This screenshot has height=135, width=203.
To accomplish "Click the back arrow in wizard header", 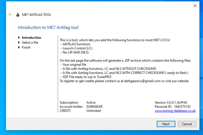I will pos(10,15).
